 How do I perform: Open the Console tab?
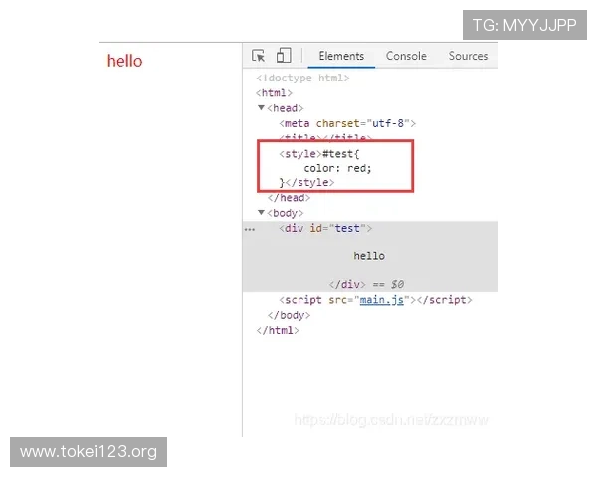coord(406,56)
